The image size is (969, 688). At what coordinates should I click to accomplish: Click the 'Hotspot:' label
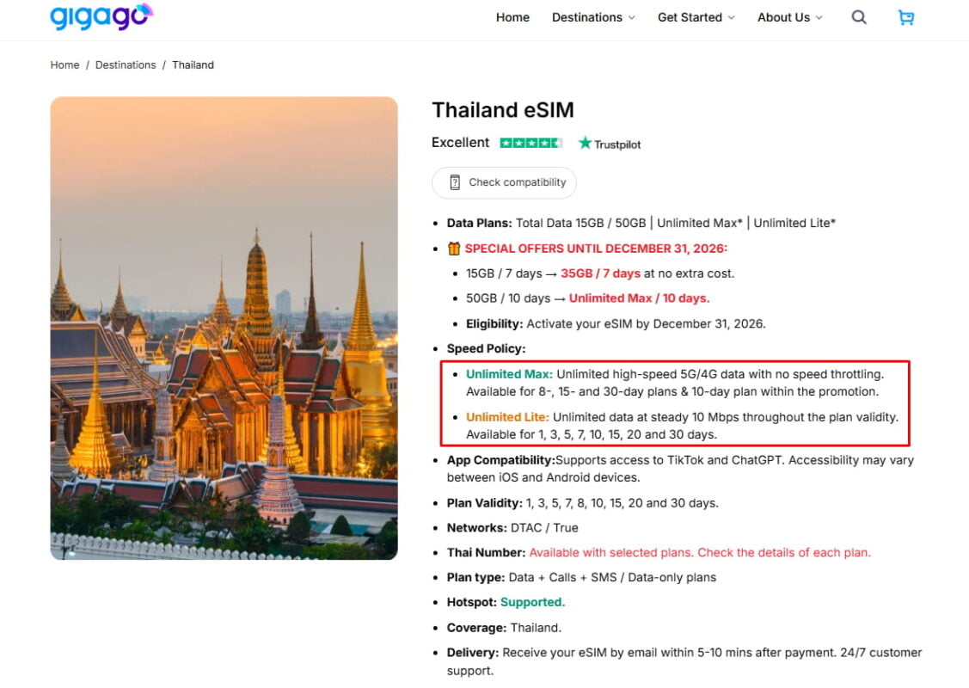(471, 602)
